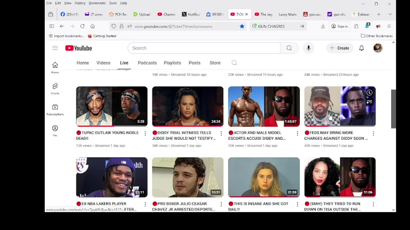Toggle the browser sidebar icon
The image size is (410, 230).
point(52,26)
